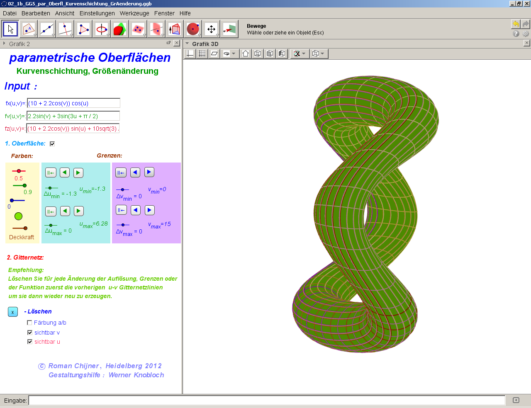
Task: Select the Move (arrow) tool
Action: [10, 29]
